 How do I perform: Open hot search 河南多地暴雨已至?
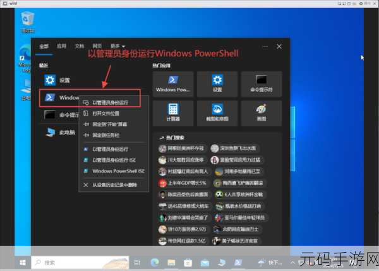click(239, 171)
